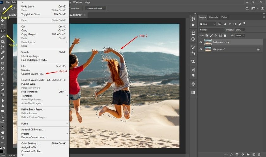
Task: Open the Normal blend mode dropdown
Action: [212, 30]
